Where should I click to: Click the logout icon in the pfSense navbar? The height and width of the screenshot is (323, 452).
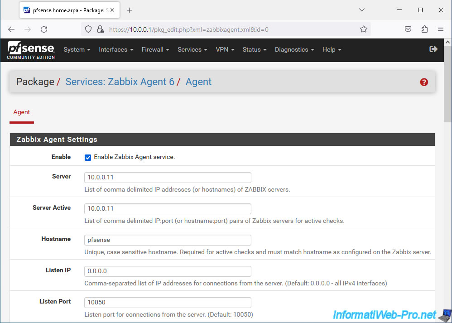point(433,49)
